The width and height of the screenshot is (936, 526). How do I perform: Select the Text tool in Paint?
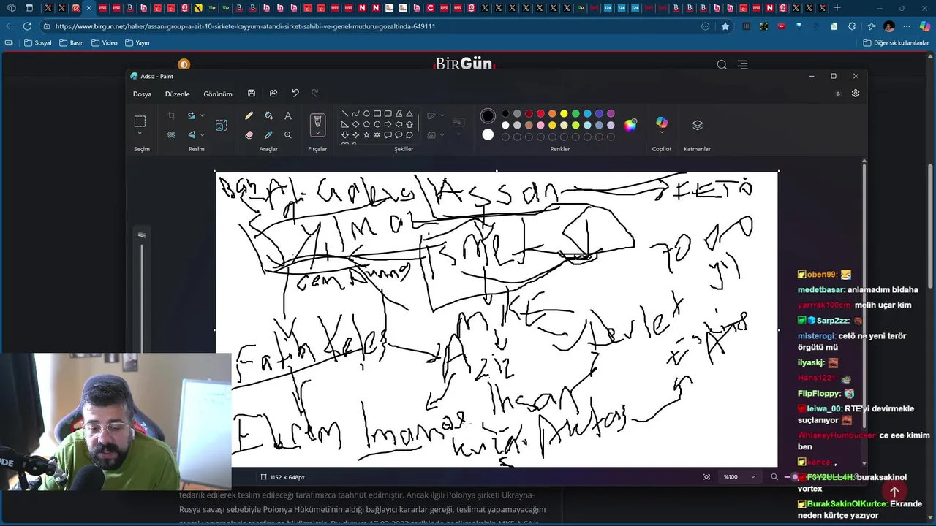coord(288,115)
